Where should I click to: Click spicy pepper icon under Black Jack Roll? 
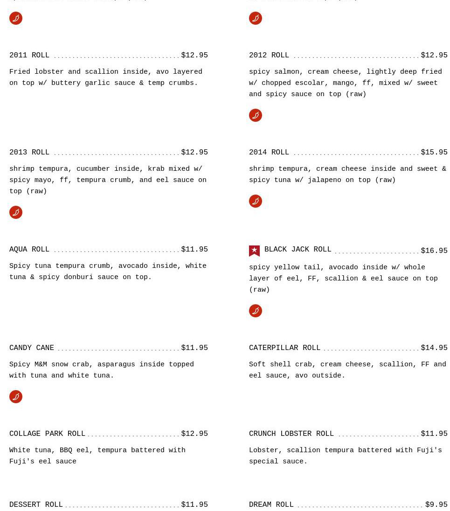pos(256,311)
